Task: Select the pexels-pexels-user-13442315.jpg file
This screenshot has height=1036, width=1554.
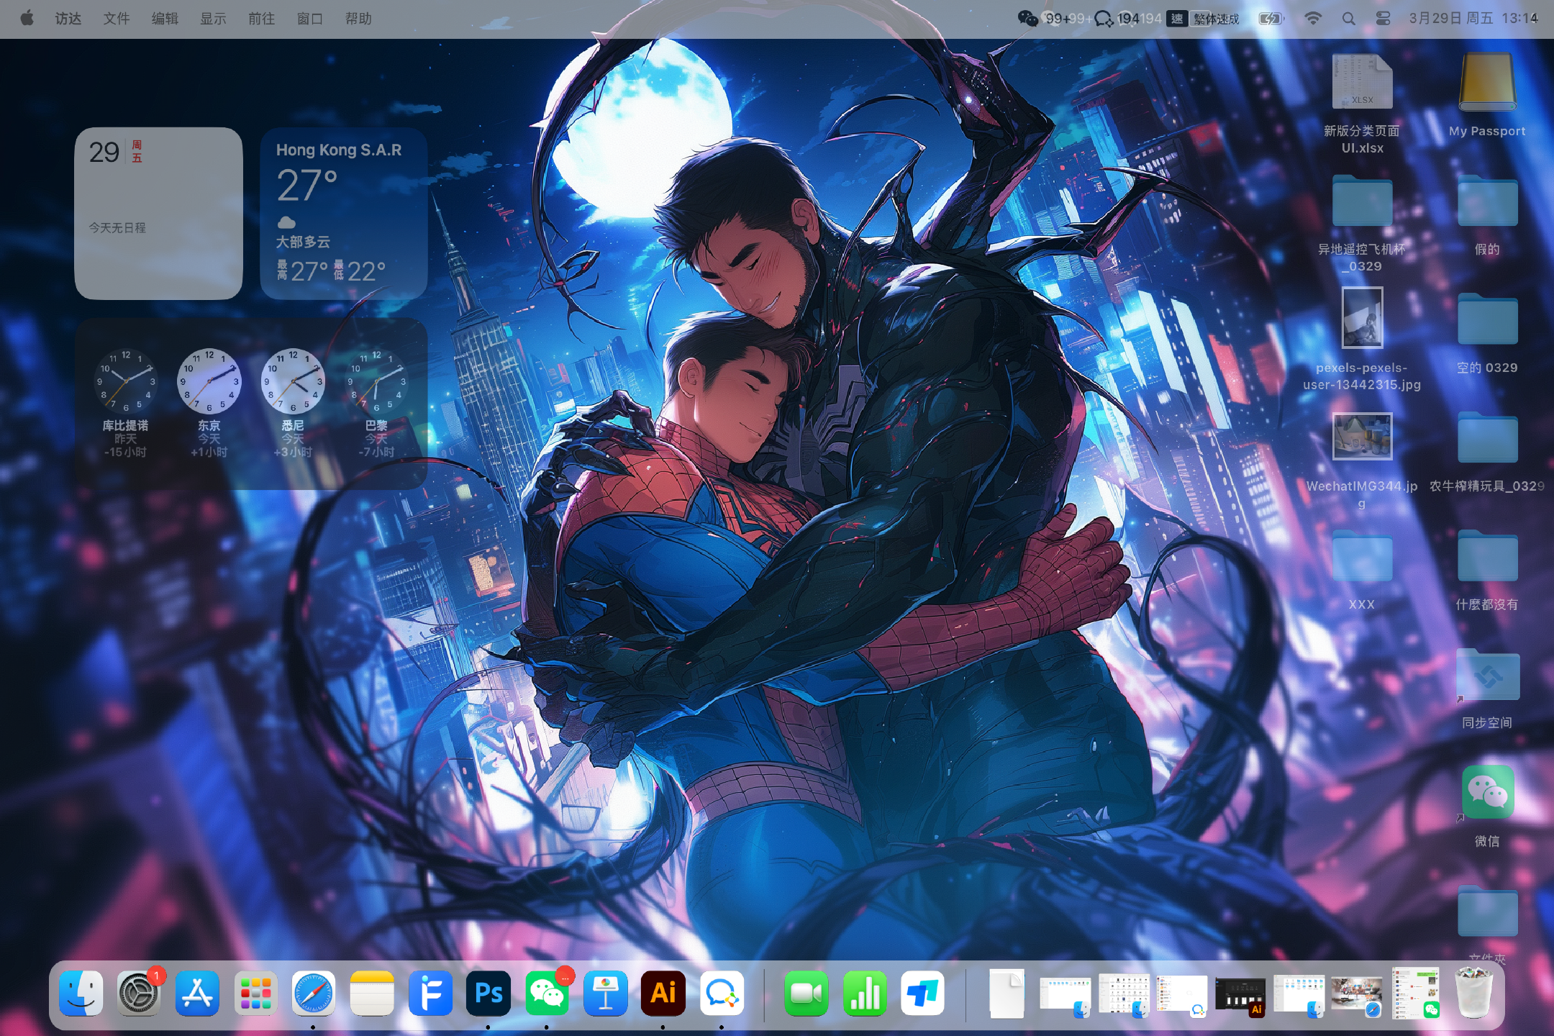Action: click(x=1362, y=318)
